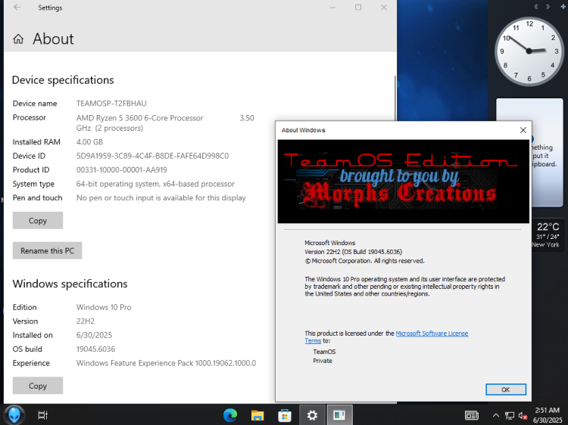Click the 64-bit operating system text
This screenshot has height=425, width=568.
tap(155, 184)
